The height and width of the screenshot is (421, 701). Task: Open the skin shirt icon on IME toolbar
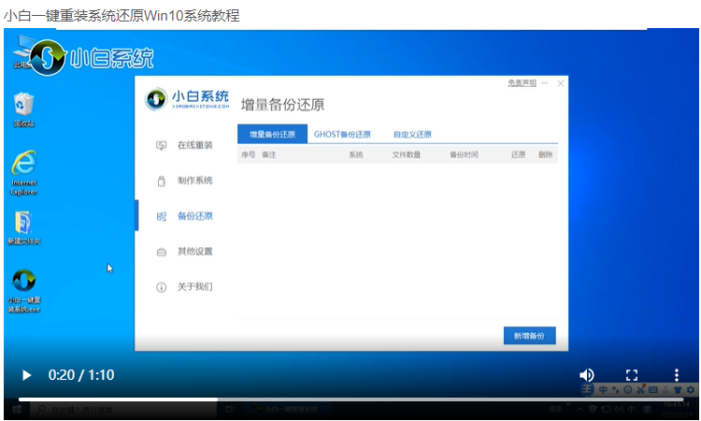(678, 390)
